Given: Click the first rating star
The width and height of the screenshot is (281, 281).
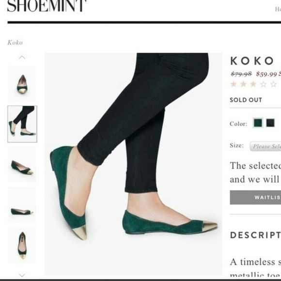Looking at the screenshot, I should pos(234,84).
